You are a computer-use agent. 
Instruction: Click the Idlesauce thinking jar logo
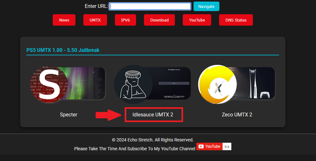click(133, 84)
